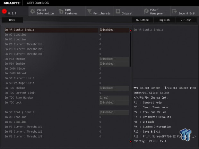Screen dimensions: 199x149
Task: Click the F5 Previous Values hint
Action: coord(150,112)
